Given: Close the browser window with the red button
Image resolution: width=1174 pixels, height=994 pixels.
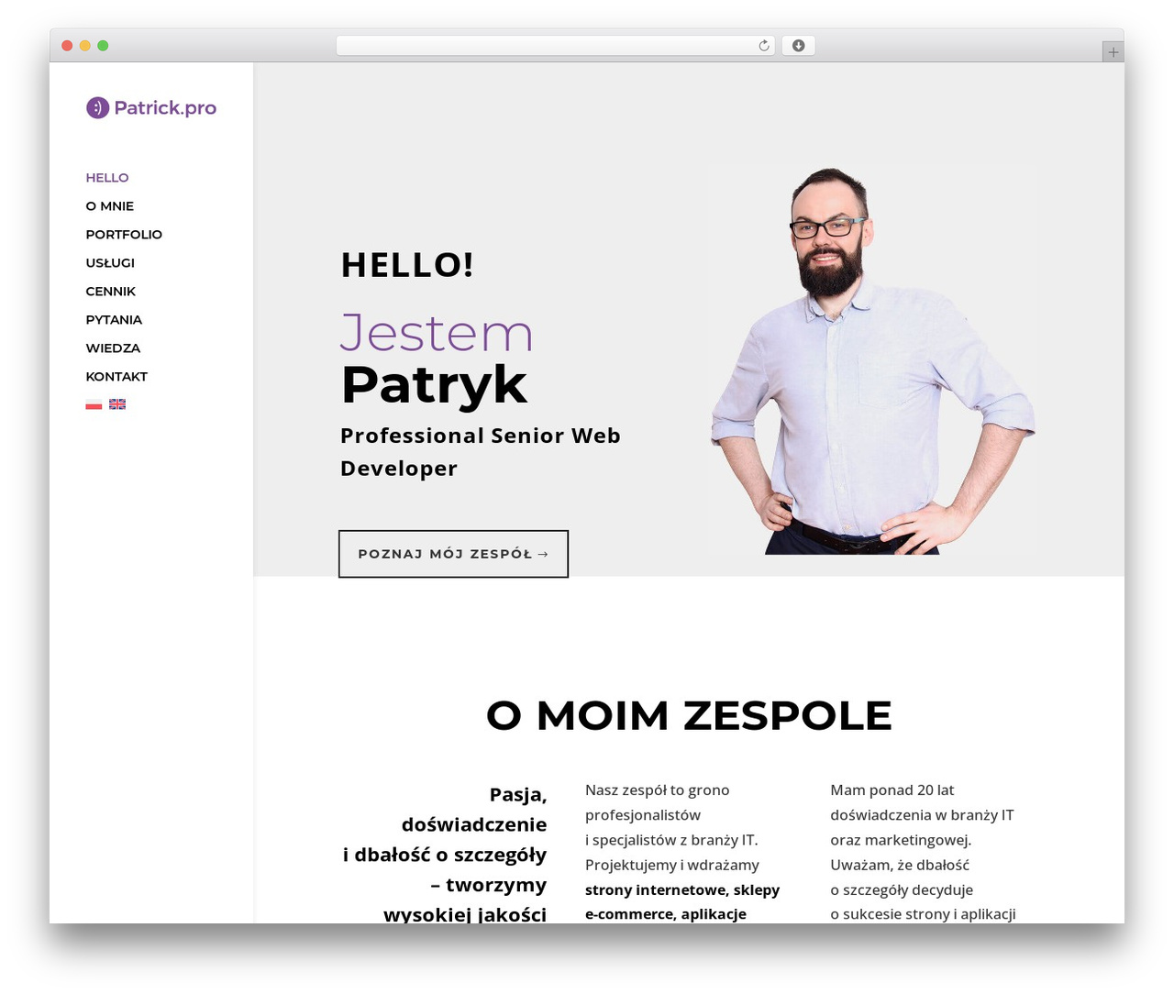Looking at the screenshot, I should point(67,46).
